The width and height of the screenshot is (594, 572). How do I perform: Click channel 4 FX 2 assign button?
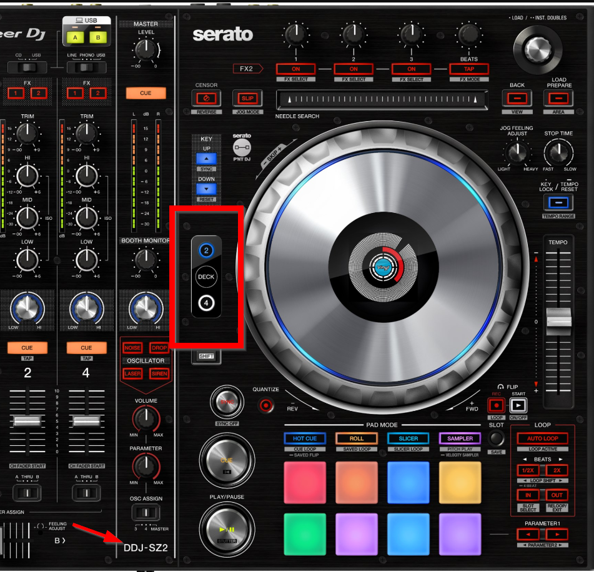coord(97,93)
